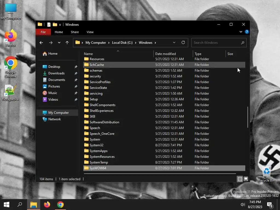Click the search magnifier icon

pyautogui.click(x=243, y=43)
